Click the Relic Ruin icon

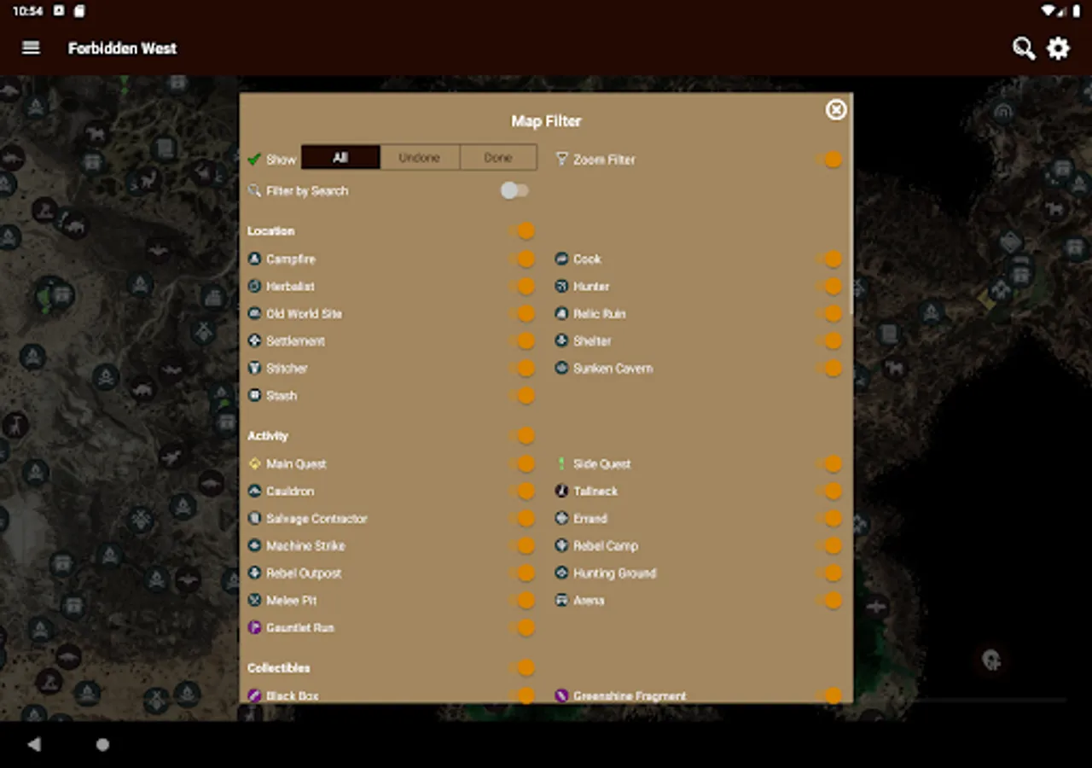pos(561,313)
